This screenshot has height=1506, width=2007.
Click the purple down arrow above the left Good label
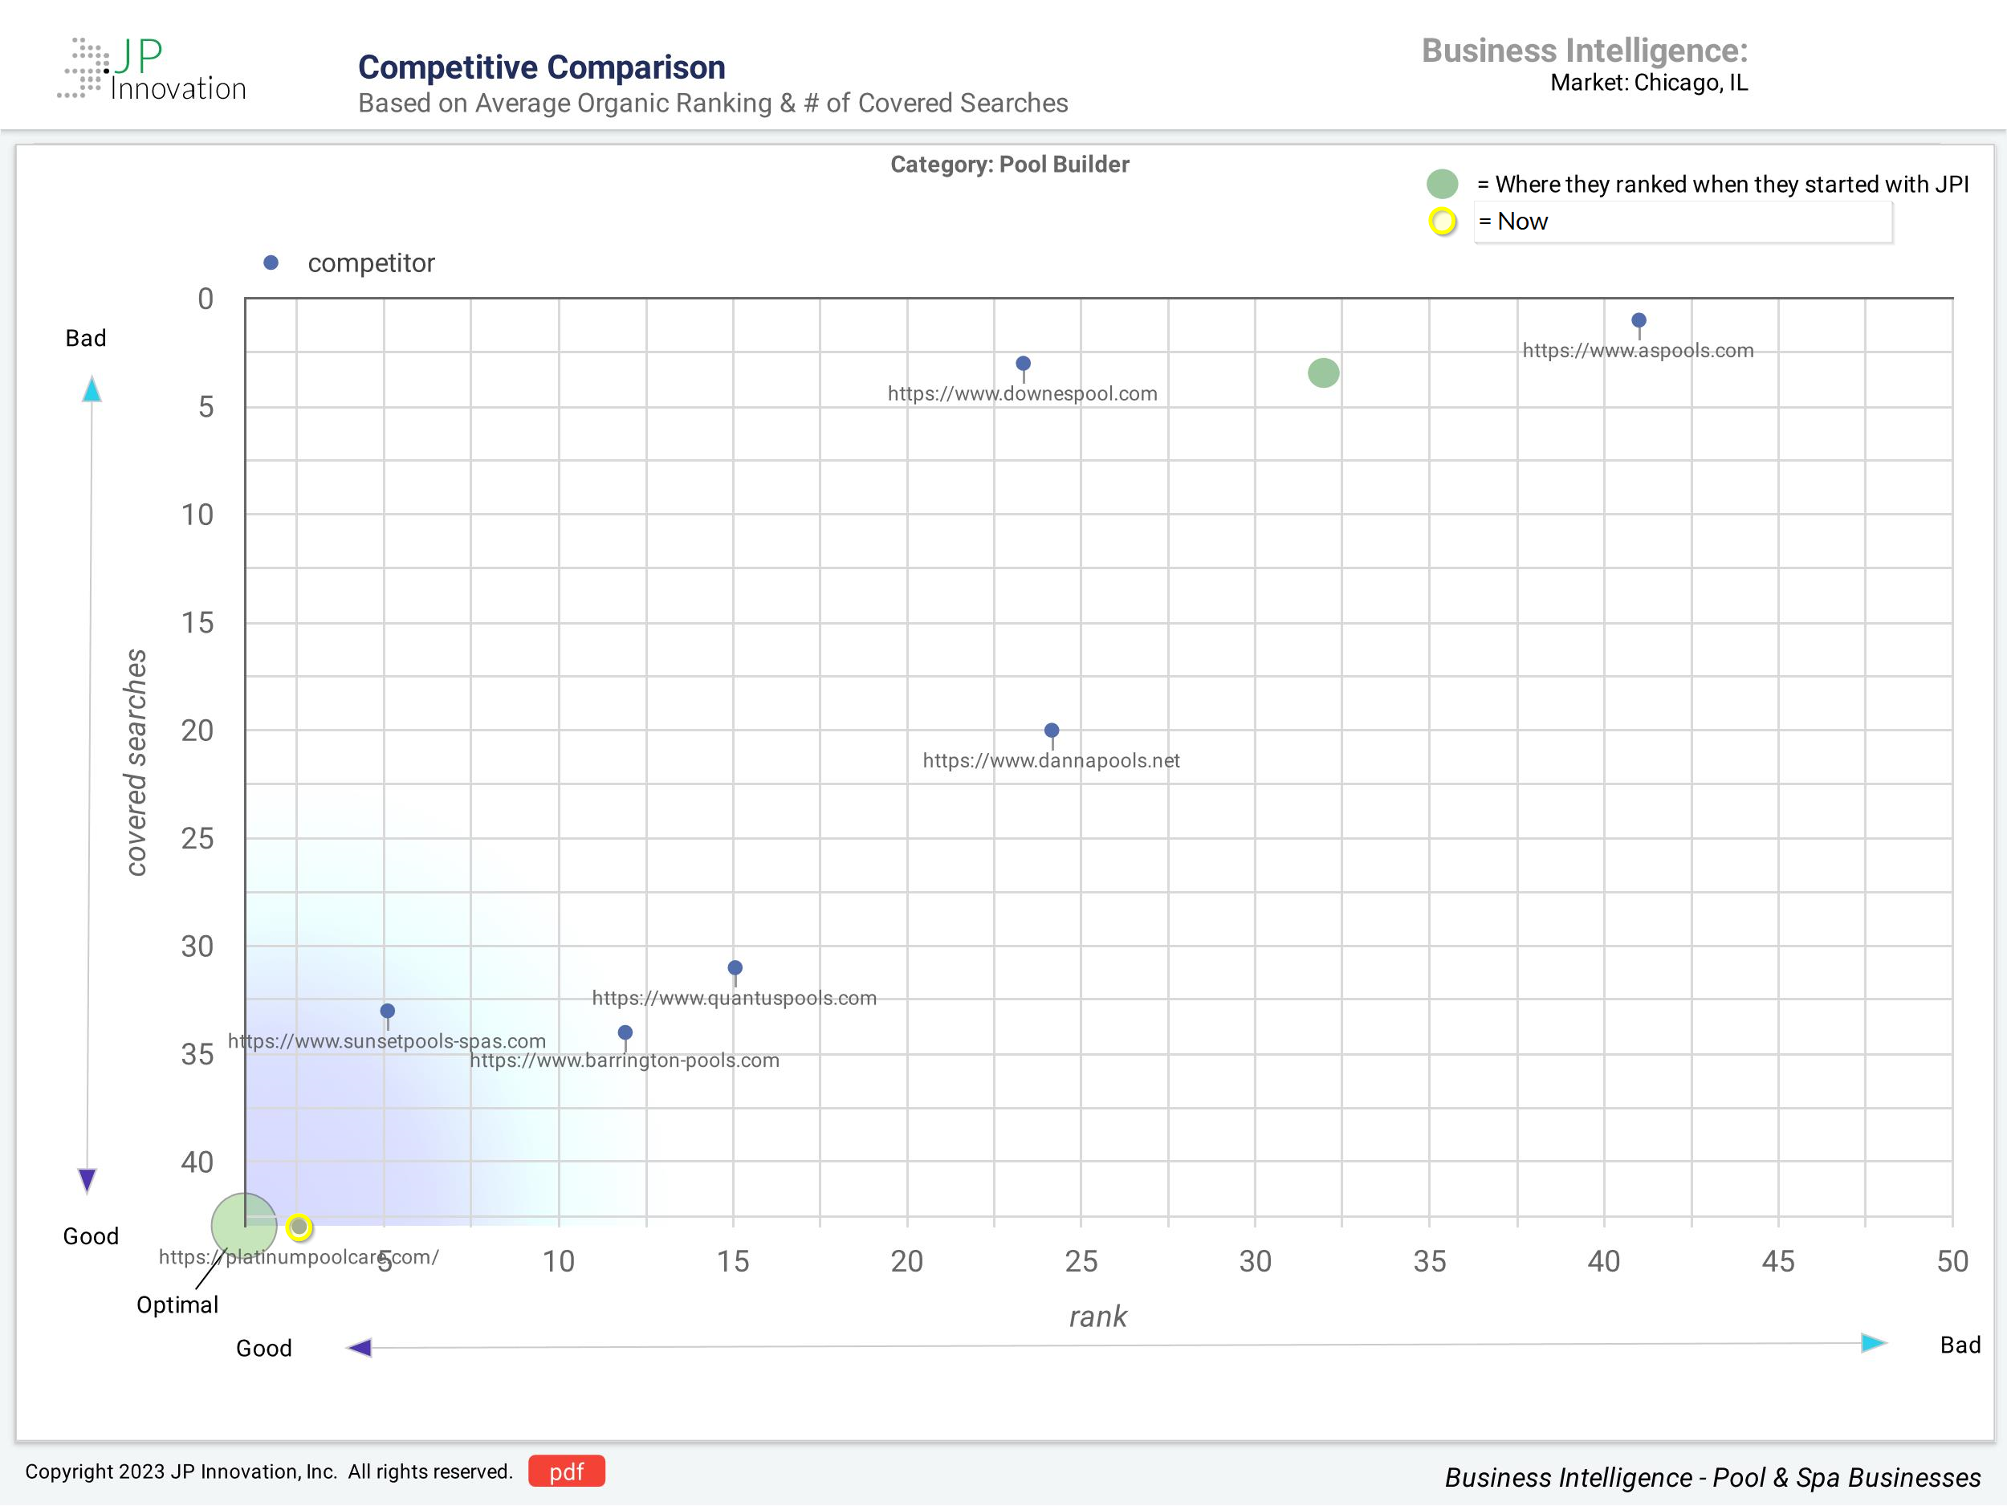coord(87,1180)
